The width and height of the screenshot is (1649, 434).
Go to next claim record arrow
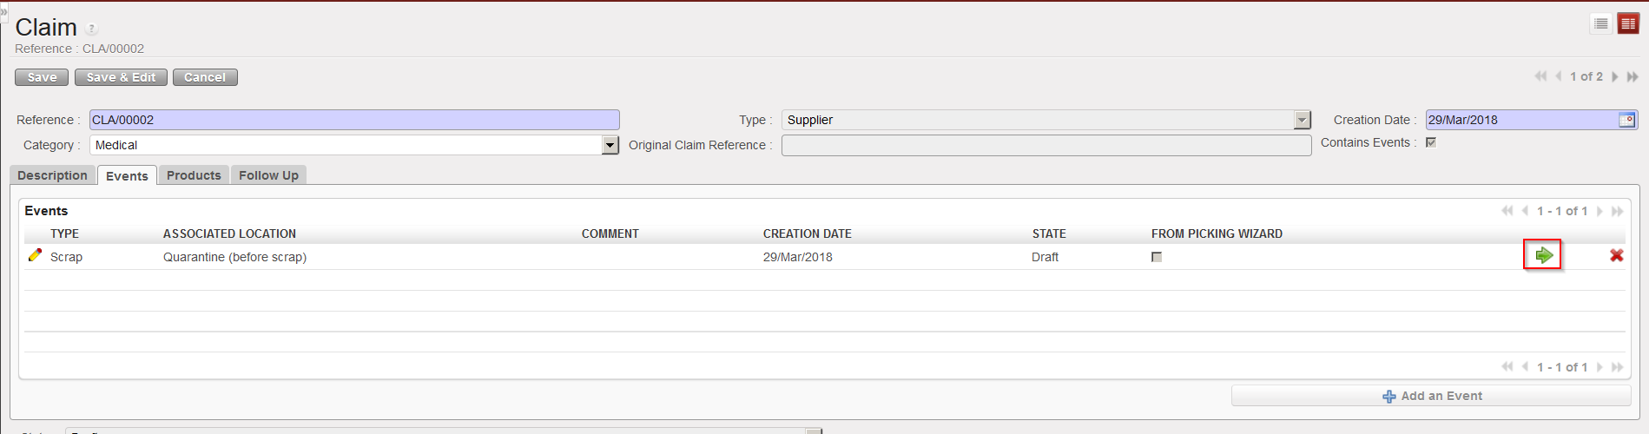(1614, 76)
